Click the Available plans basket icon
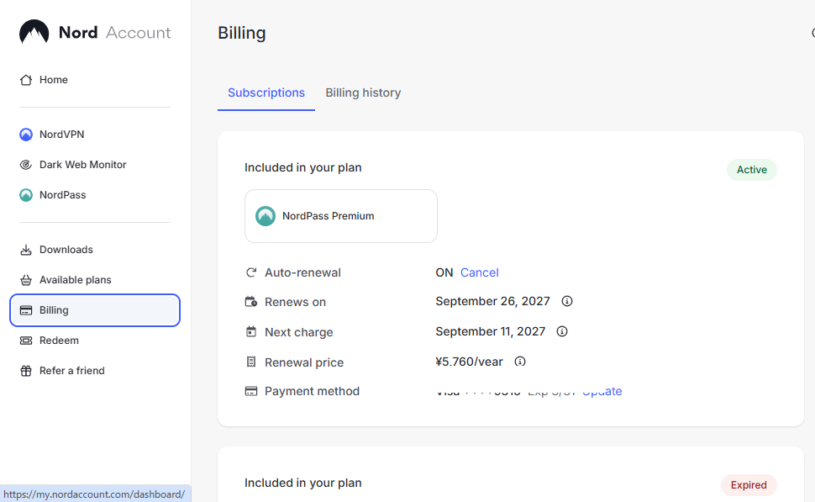 (x=26, y=280)
